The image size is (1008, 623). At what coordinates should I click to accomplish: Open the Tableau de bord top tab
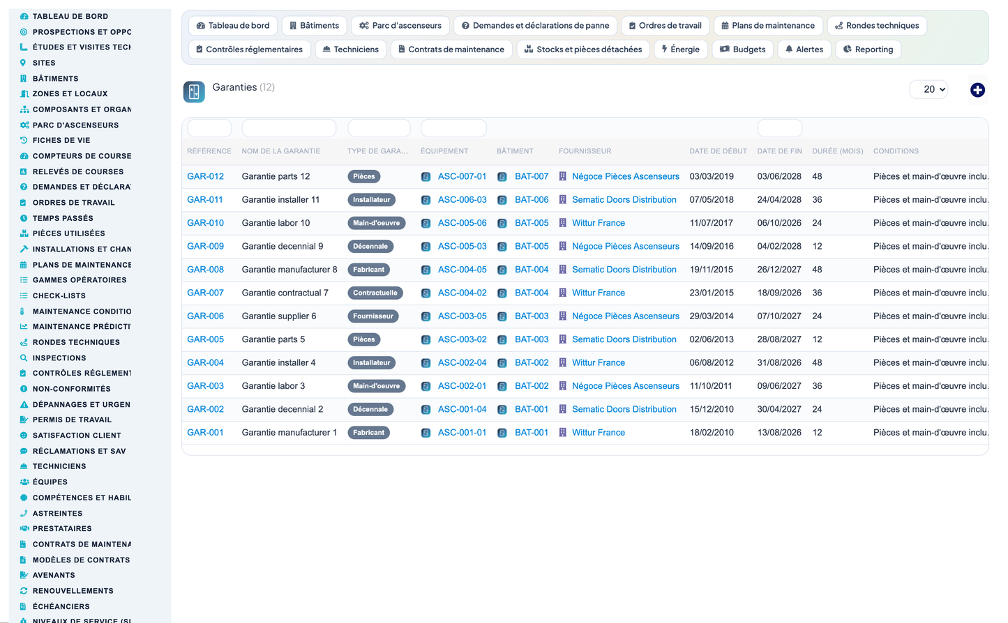233,26
